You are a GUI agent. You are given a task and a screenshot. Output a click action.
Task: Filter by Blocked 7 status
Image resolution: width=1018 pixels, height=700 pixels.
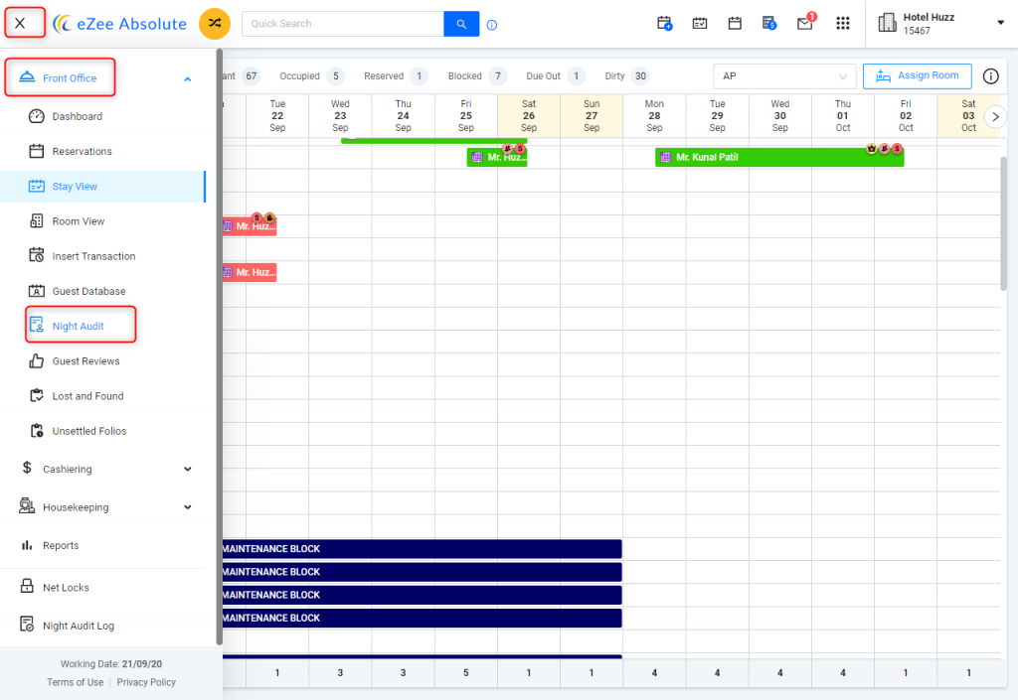point(476,76)
